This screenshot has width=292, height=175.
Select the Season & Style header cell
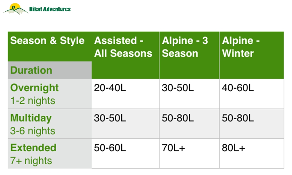(x=50, y=46)
